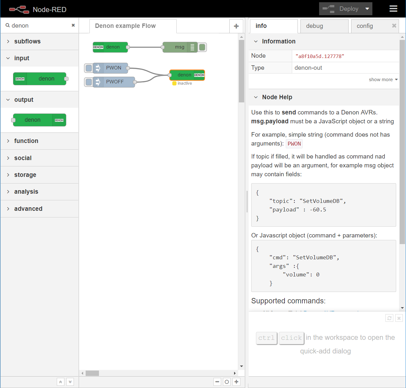Click the node ID value a8f10a5d.127778
Viewport: 406px width, 388px height.
pos(320,56)
